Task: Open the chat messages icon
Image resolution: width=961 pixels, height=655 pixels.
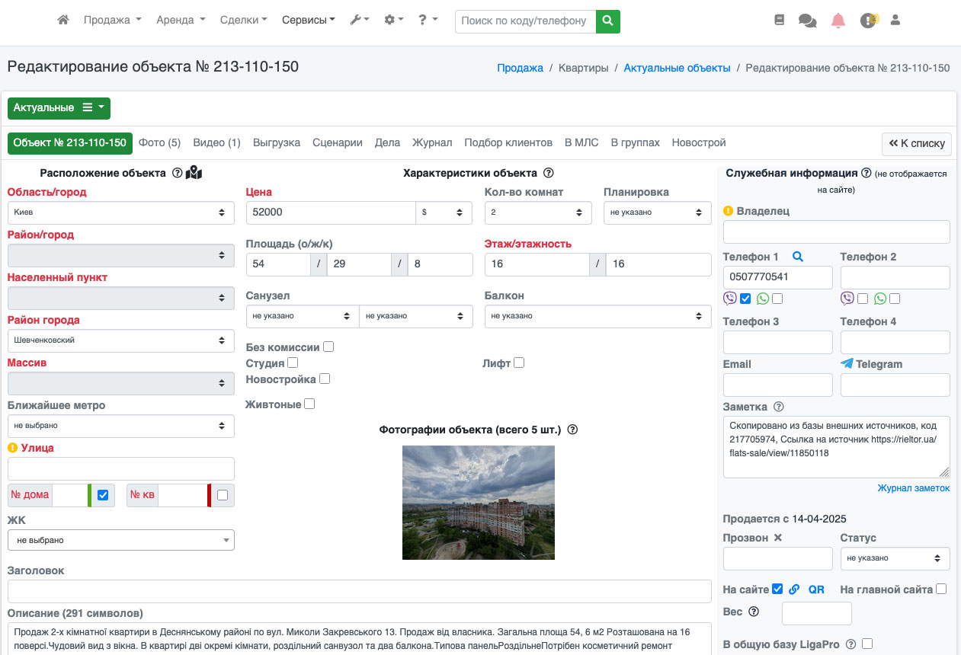Action: pos(807,21)
